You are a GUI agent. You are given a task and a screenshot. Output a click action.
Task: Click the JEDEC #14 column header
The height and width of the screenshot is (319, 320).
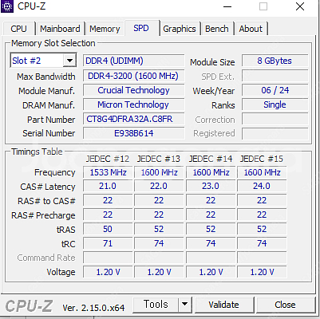[x=211, y=159]
